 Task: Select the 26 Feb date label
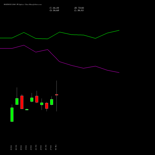(46, 148)
